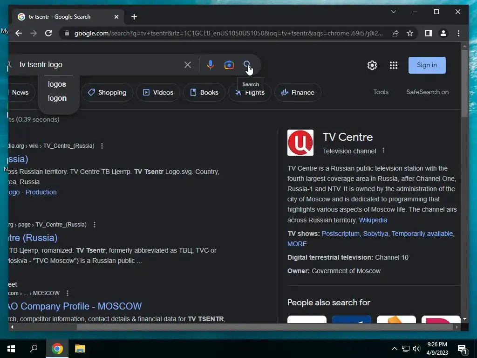Open the 'Production' sitelink
The height and width of the screenshot is (358, 477).
[41, 192]
